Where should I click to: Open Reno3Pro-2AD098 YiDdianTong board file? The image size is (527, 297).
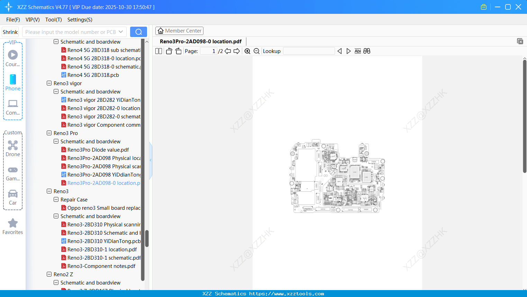tap(101, 174)
